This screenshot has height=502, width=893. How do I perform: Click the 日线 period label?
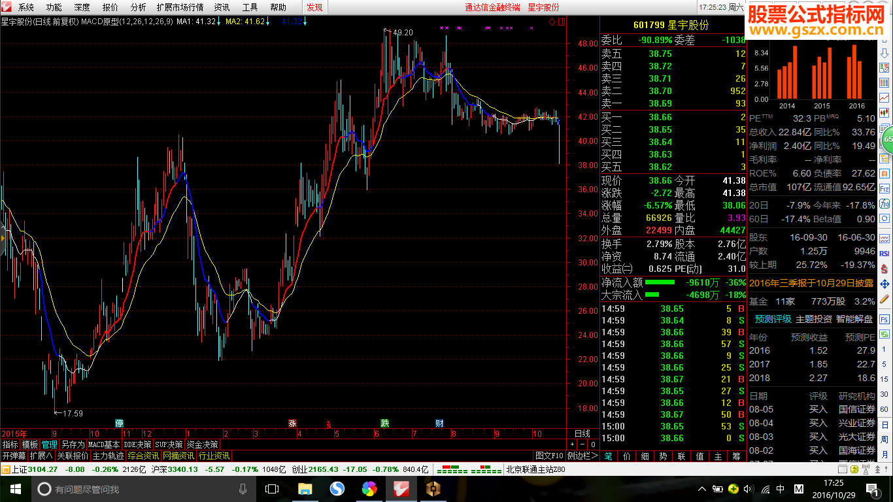pos(582,433)
